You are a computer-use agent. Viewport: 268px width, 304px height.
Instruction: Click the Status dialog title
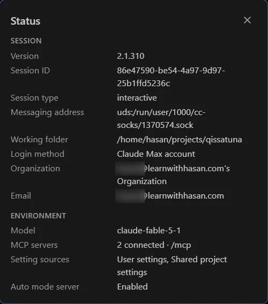(25, 21)
